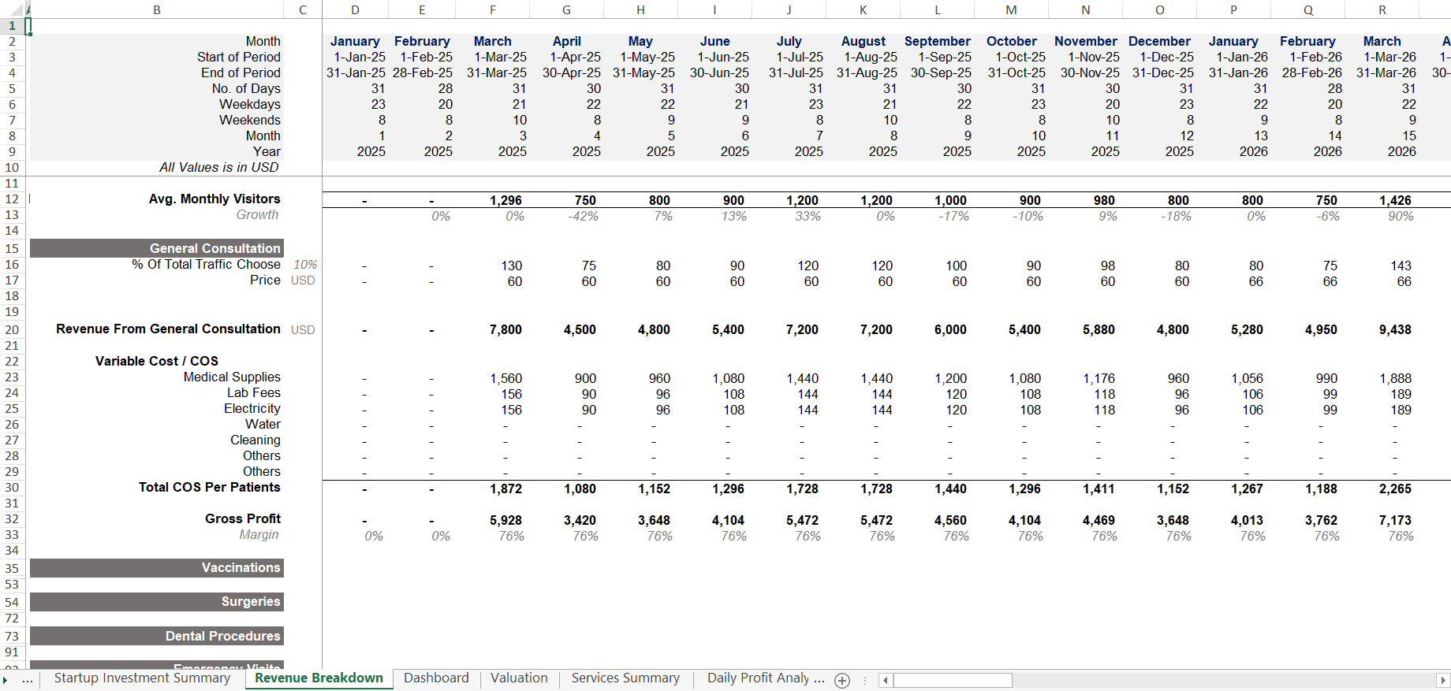Select column C header
The height and width of the screenshot is (691, 1451).
(x=303, y=9)
